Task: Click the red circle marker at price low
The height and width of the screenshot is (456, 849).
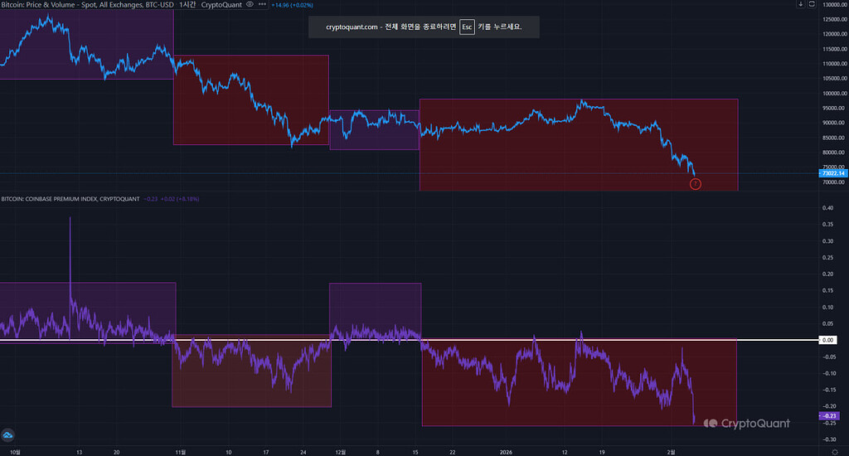Action: [x=695, y=183]
